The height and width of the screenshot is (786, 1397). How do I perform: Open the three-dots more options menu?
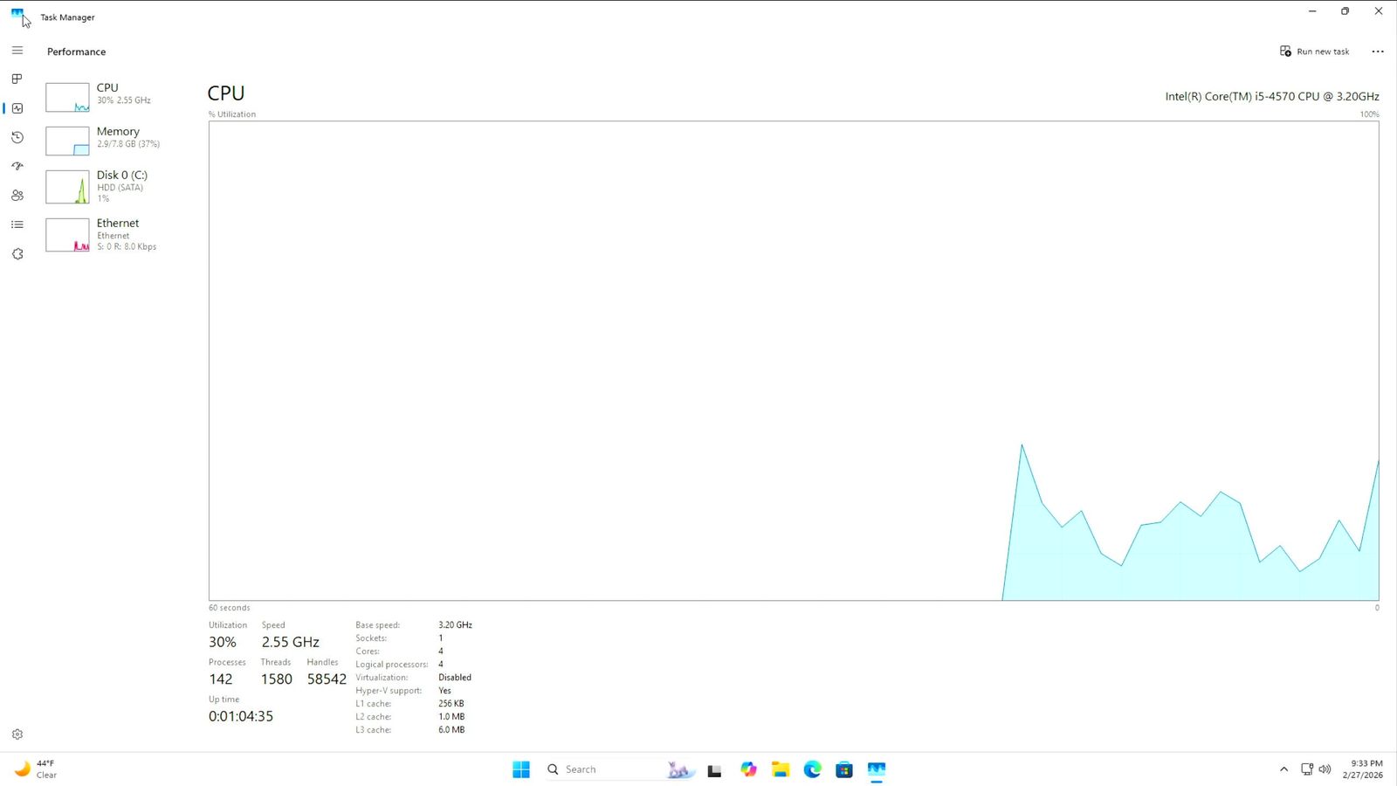[1378, 52]
